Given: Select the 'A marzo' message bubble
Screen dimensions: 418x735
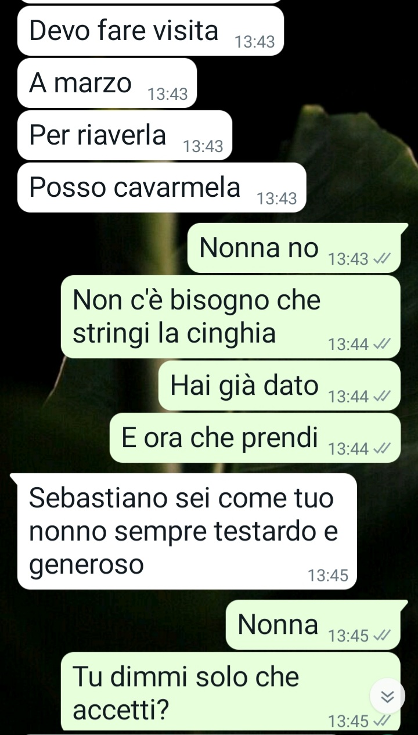Looking at the screenshot, I should click(107, 83).
